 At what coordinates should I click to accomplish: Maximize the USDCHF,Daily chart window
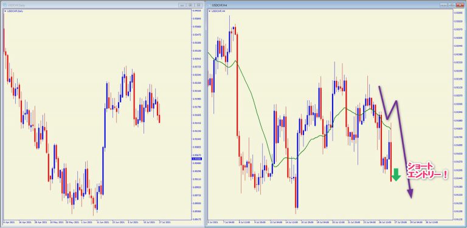pyautogui.click(x=190, y=5)
